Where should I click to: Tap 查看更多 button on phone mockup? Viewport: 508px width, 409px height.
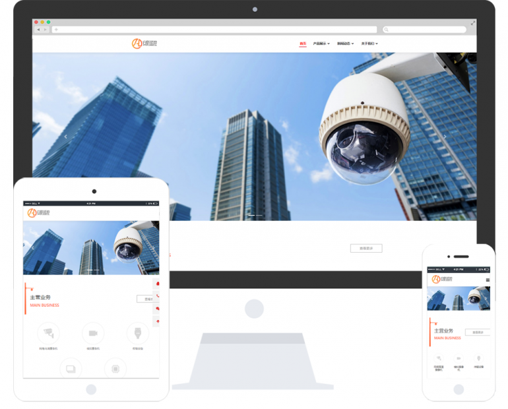[x=478, y=332]
